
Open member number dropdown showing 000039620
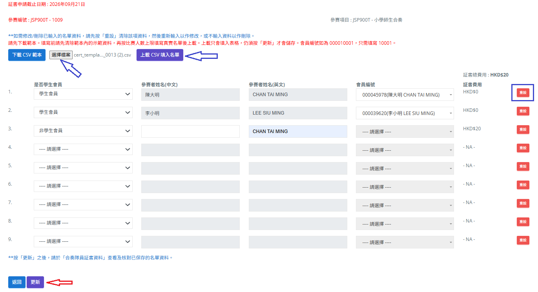click(405, 113)
